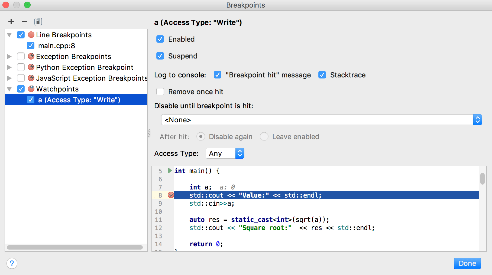Collapse the Line Breakpoints group
This screenshot has height=275, width=492.
click(9, 35)
